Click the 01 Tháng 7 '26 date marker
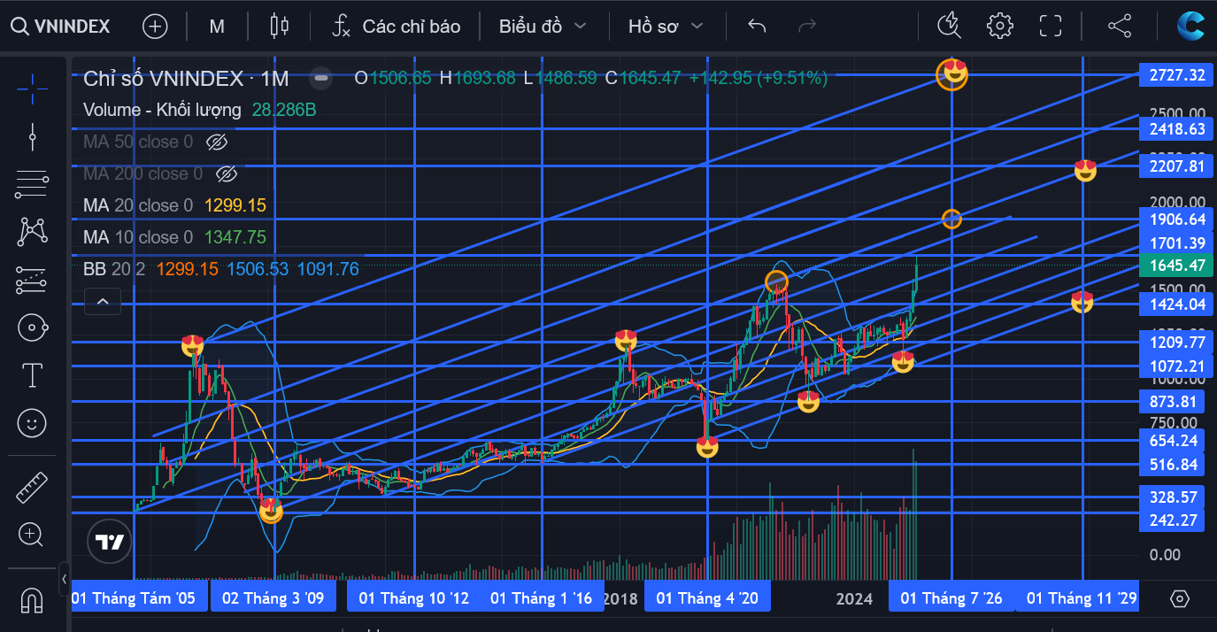This screenshot has height=632, width=1217. click(951, 598)
